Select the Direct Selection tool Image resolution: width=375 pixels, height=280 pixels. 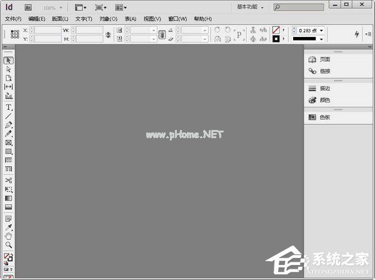click(x=8, y=69)
